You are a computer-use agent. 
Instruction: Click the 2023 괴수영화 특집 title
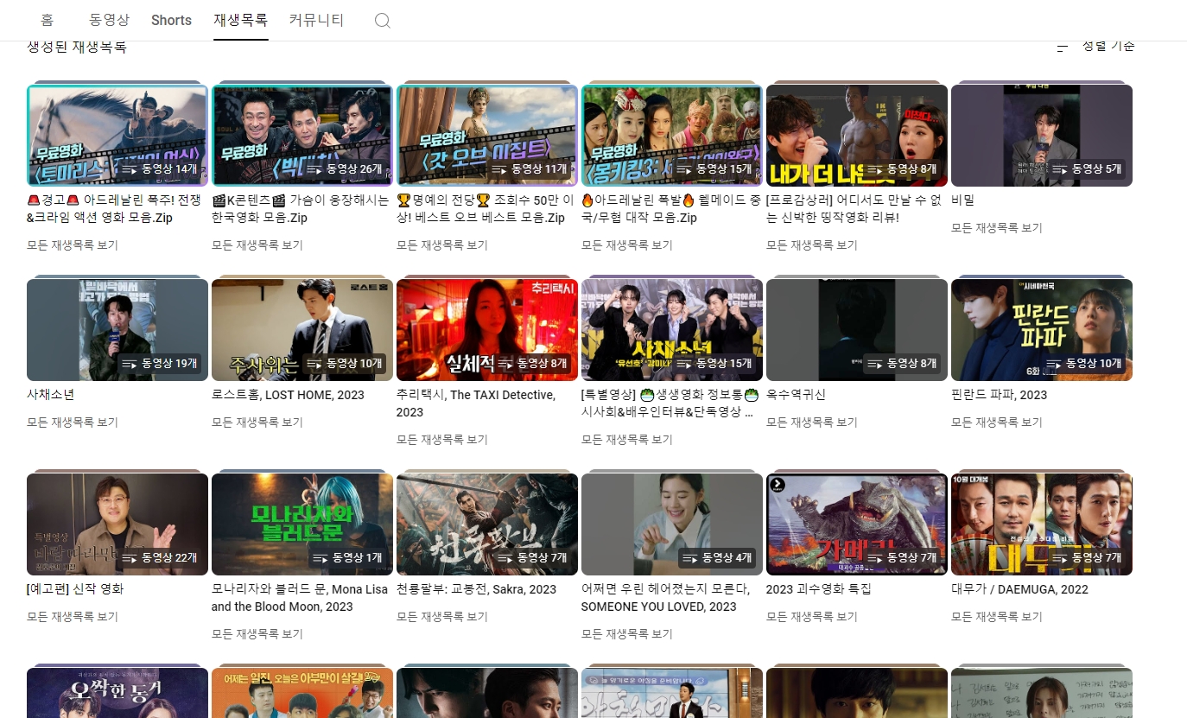tap(819, 589)
